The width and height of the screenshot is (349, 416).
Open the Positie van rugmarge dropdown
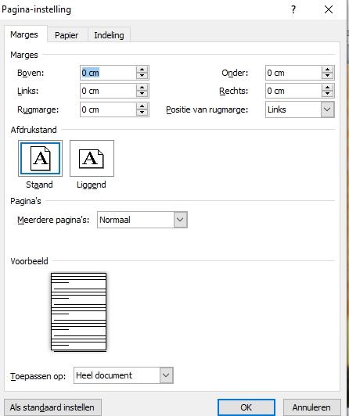point(327,109)
